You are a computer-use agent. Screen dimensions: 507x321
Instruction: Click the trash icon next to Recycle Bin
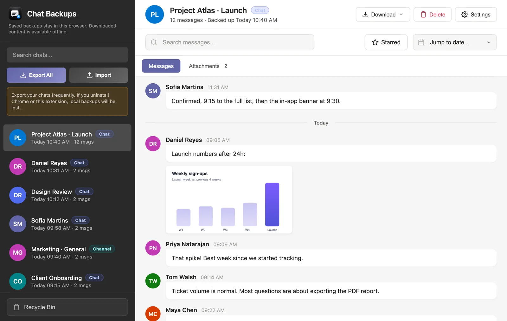tap(16, 307)
